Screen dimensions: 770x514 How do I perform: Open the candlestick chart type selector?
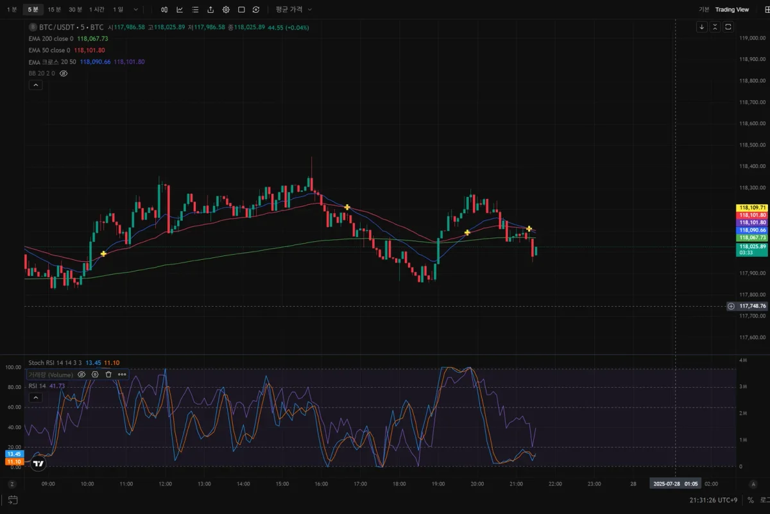pos(164,10)
